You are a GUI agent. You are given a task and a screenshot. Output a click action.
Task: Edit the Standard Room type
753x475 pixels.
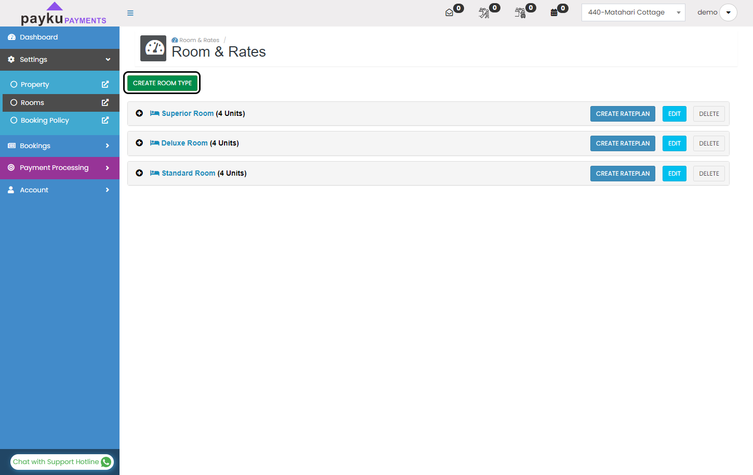(675, 174)
